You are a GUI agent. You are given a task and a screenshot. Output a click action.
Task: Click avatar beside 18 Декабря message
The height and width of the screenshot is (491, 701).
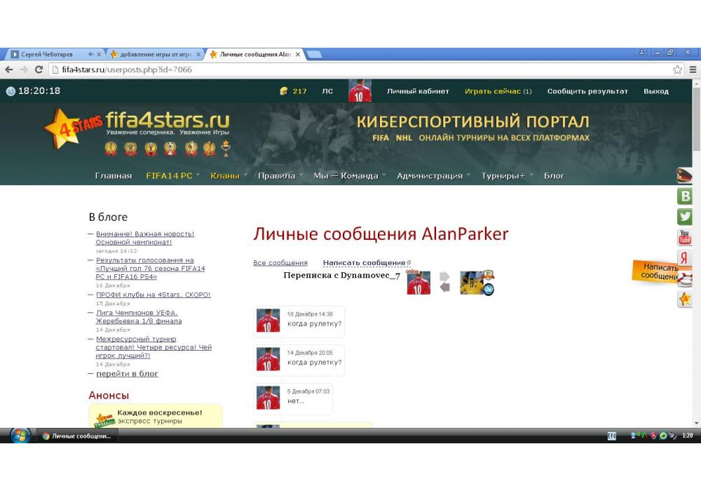(268, 320)
